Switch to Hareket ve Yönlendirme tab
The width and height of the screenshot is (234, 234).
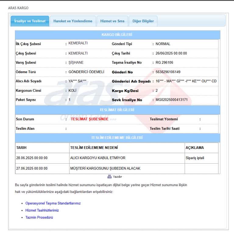[x=73, y=21]
